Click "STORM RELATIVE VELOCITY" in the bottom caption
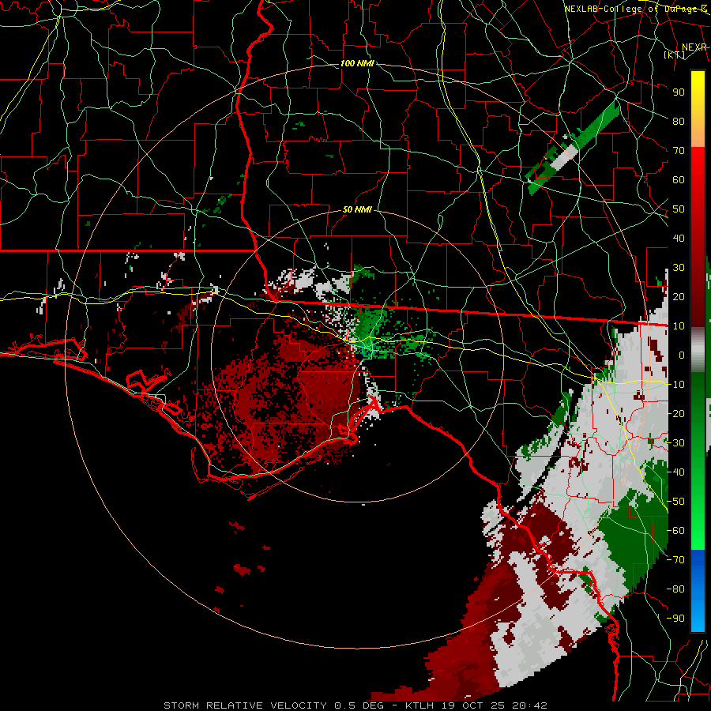This screenshot has height=711, width=711. pyautogui.click(x=245, y=705)
